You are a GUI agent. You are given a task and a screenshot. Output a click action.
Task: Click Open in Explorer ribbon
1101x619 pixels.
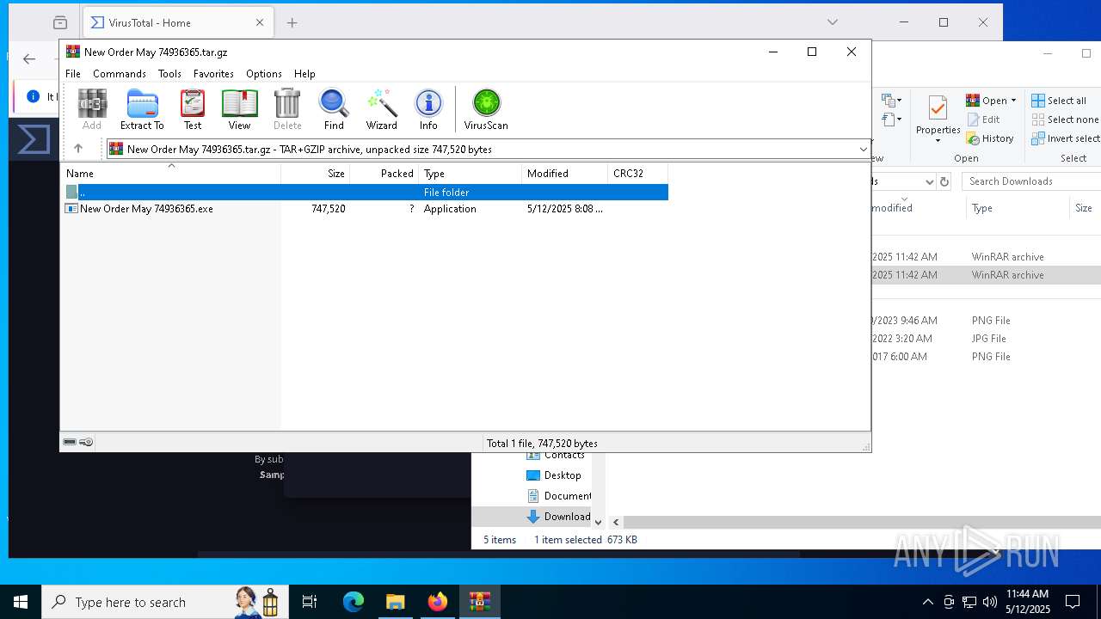[987, 101]
